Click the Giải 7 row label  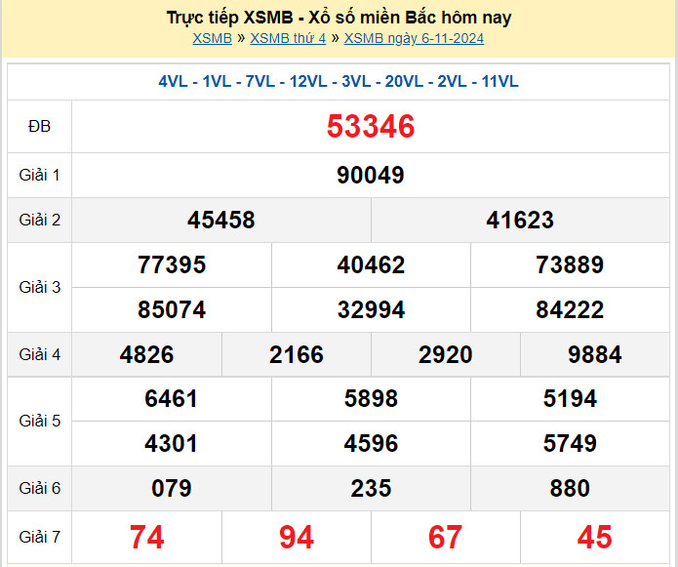[39, 537]
